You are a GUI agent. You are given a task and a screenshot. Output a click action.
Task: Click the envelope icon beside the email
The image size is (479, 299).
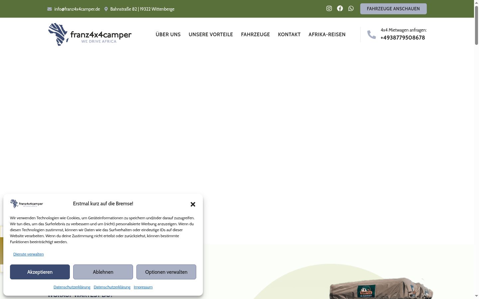pyautogui.click(x=50, y=9)
